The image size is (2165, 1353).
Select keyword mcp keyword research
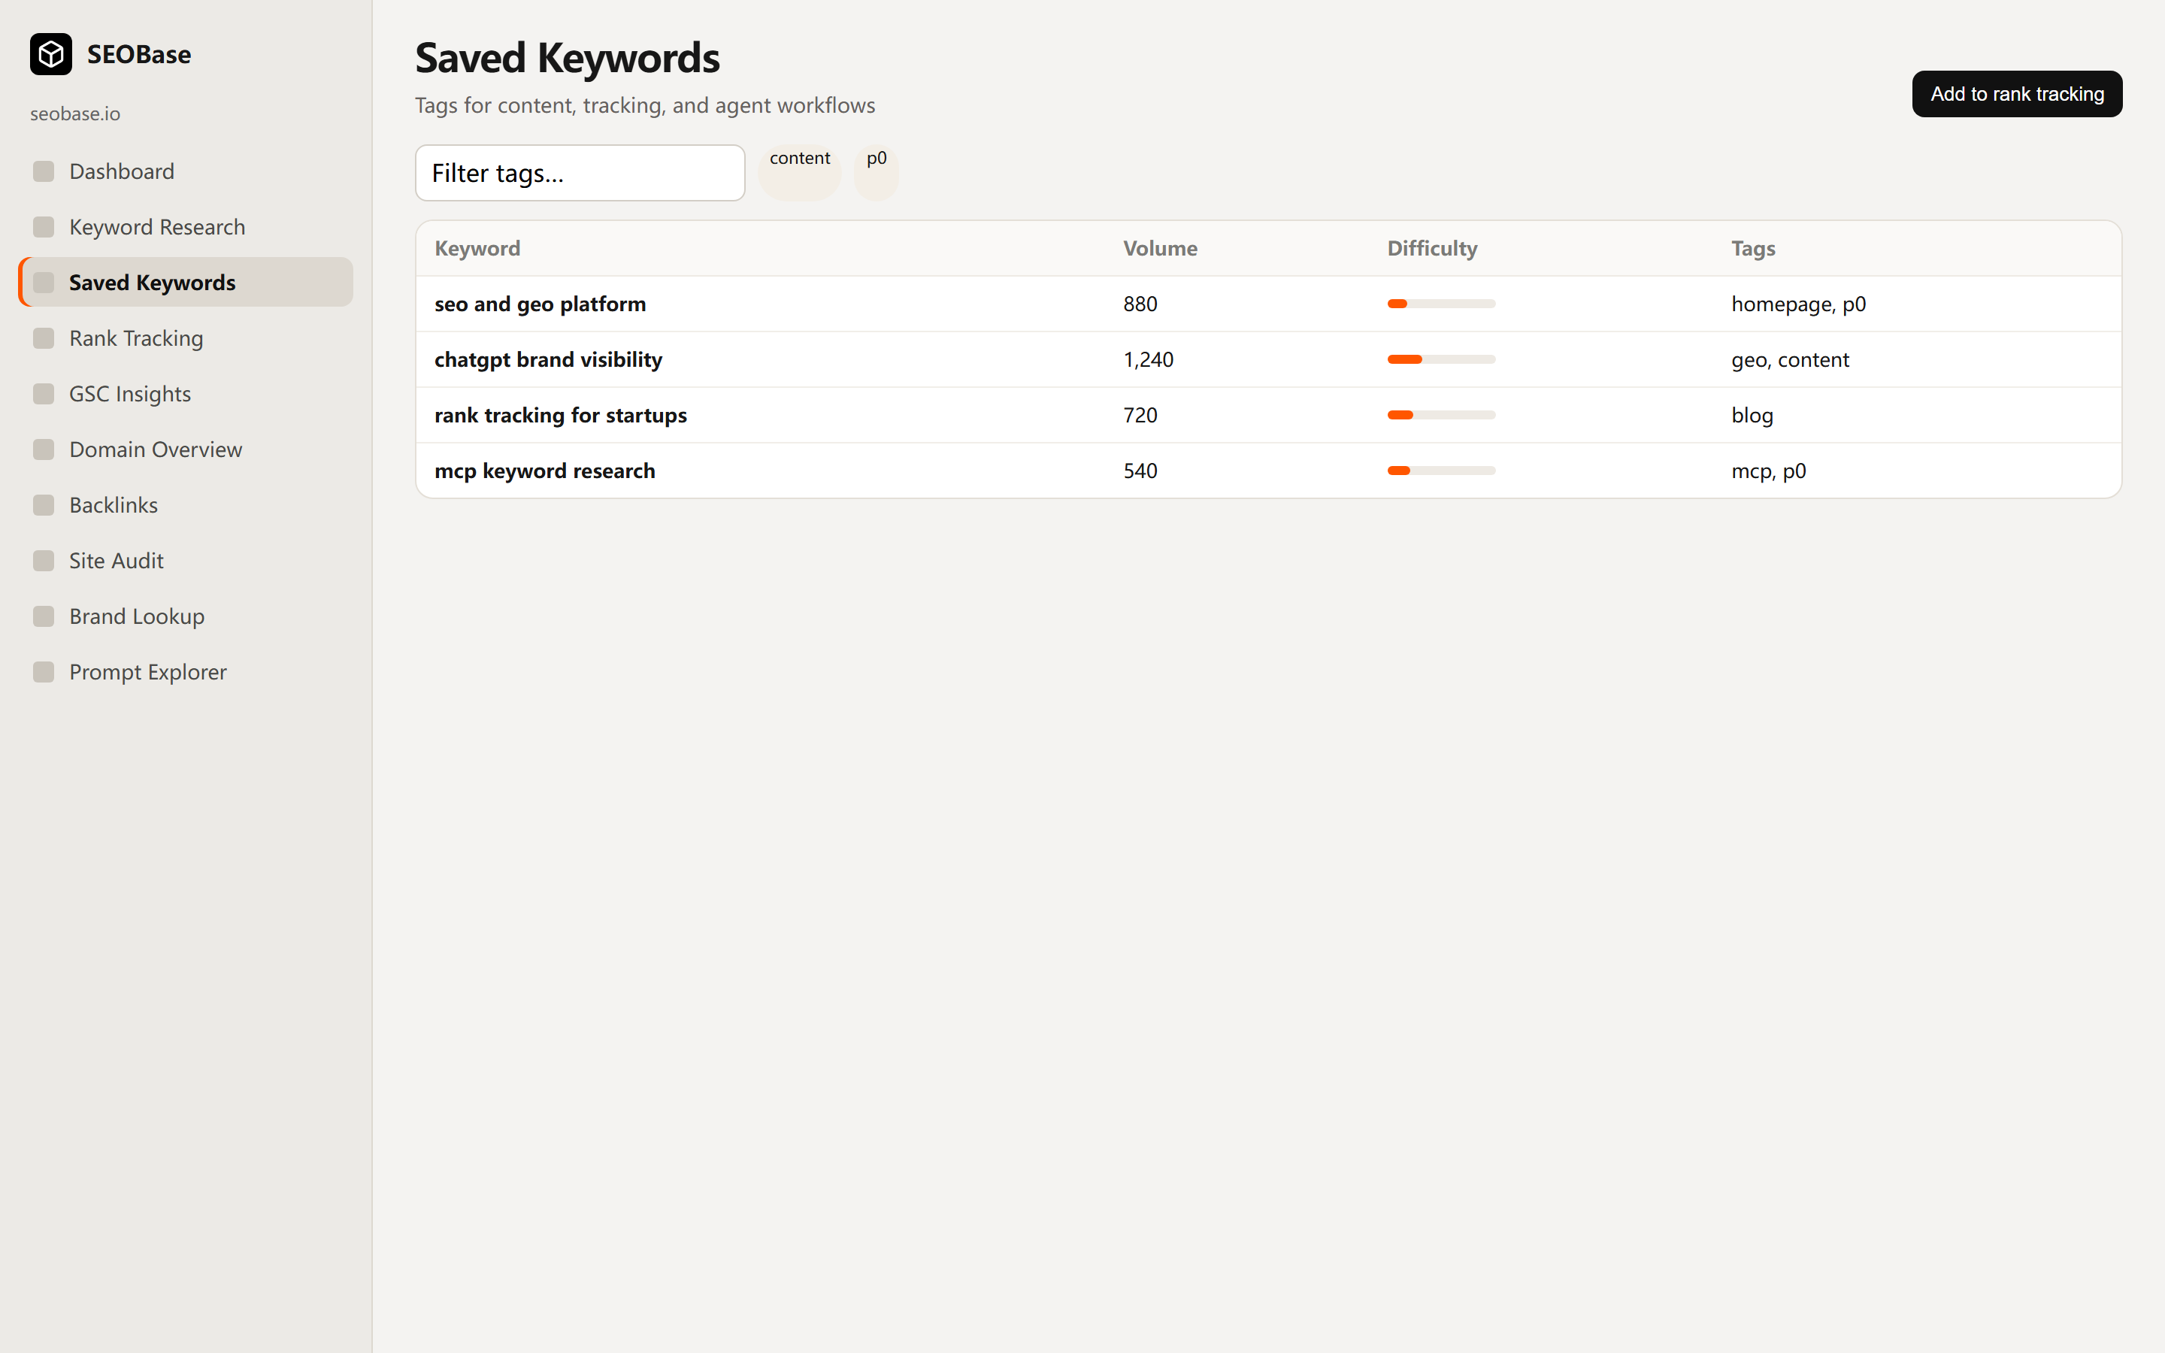(545, 470)
